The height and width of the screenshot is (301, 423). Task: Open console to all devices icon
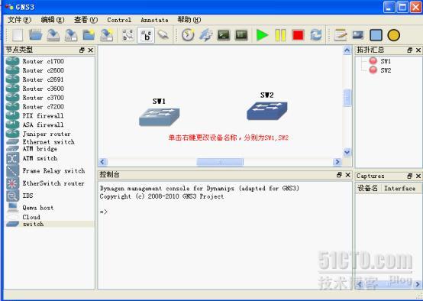[x=224, y=35]
